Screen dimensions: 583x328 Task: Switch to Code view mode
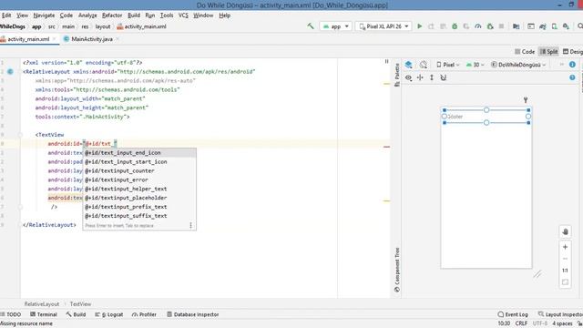pos(525,52)
